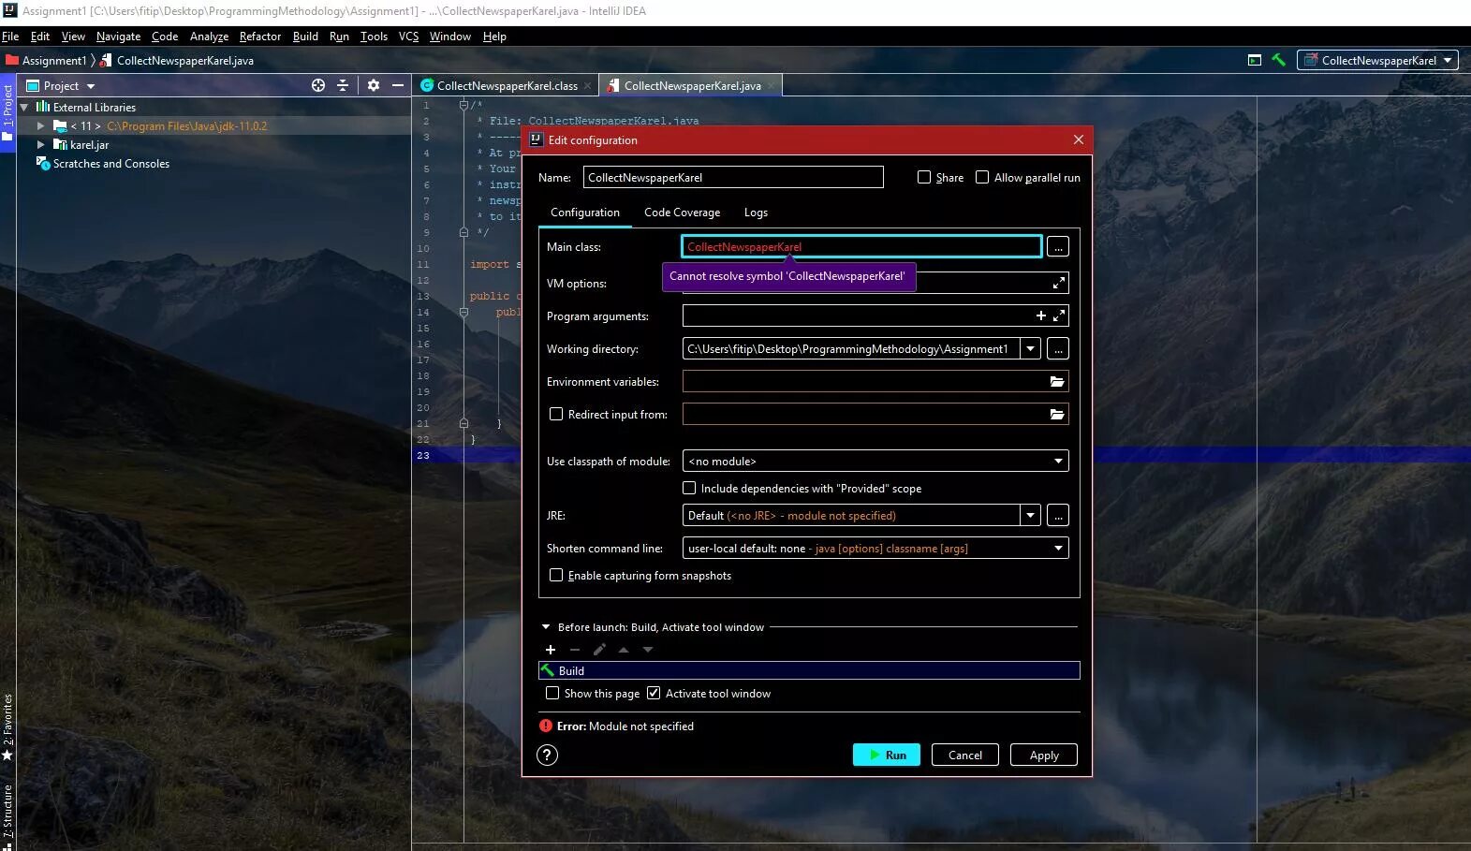Viewport: 1471px width, 851px height.
Task: Open the VCS menu
Action: (408, 37)
